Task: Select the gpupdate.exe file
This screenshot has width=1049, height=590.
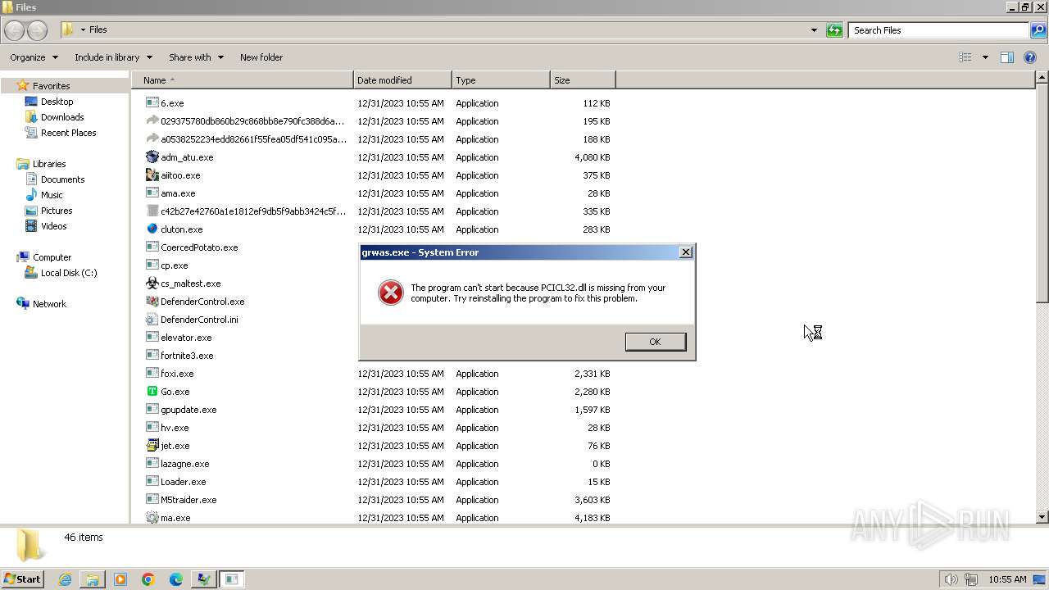Action: [188, 410]
